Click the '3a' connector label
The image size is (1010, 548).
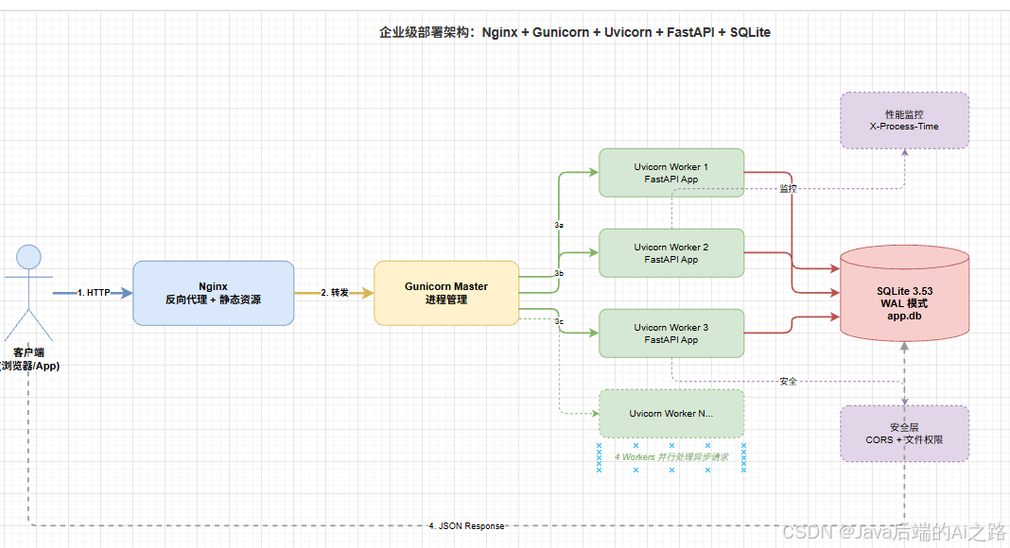pyautogui.click(x=559, y=225)
